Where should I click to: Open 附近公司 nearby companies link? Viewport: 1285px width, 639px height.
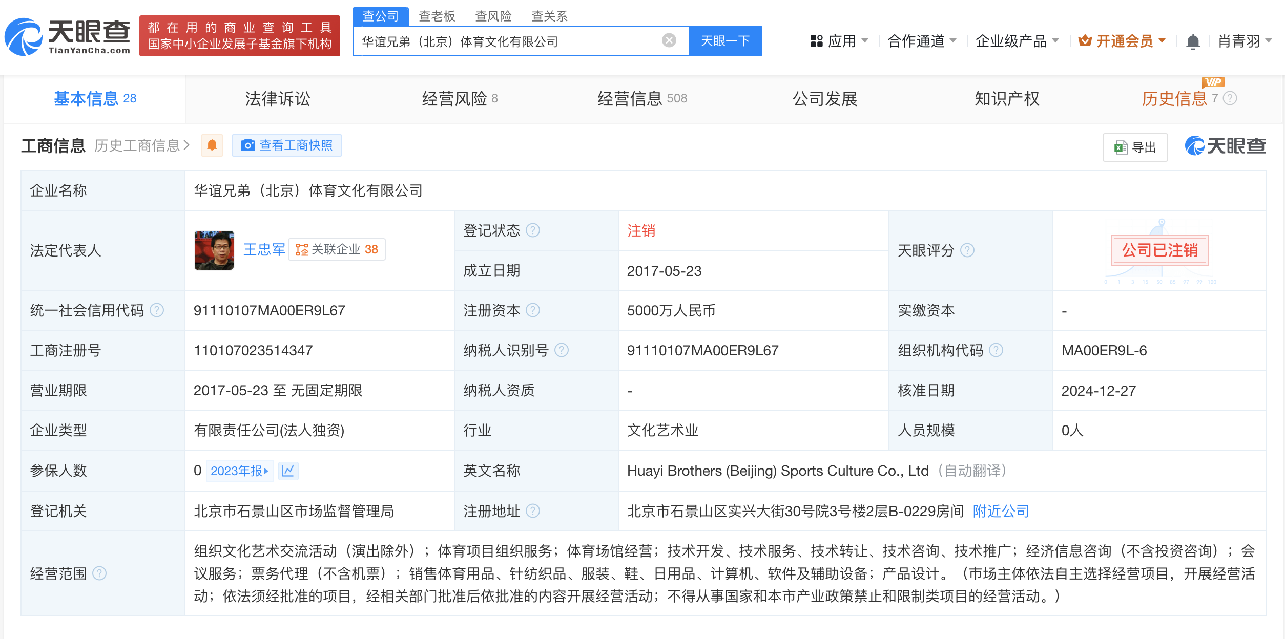click(x=1001, y=511)
